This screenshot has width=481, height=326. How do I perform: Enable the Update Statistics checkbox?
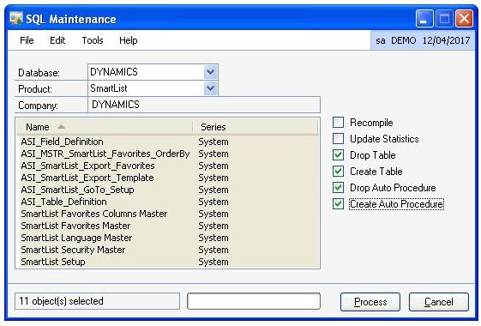(338, 139)
